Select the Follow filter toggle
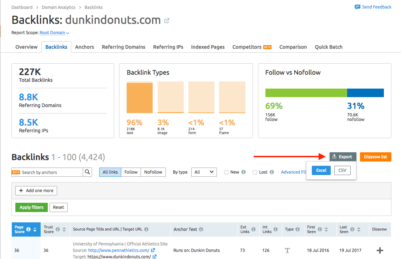Image resolution: width=401 pixels, height=259 pixels. (131, 172)
